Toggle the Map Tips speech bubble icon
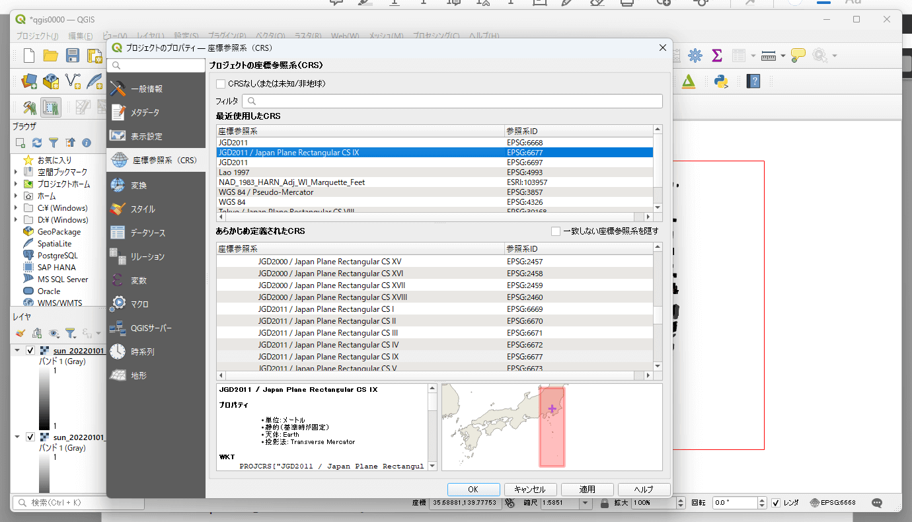 [798, 56]
